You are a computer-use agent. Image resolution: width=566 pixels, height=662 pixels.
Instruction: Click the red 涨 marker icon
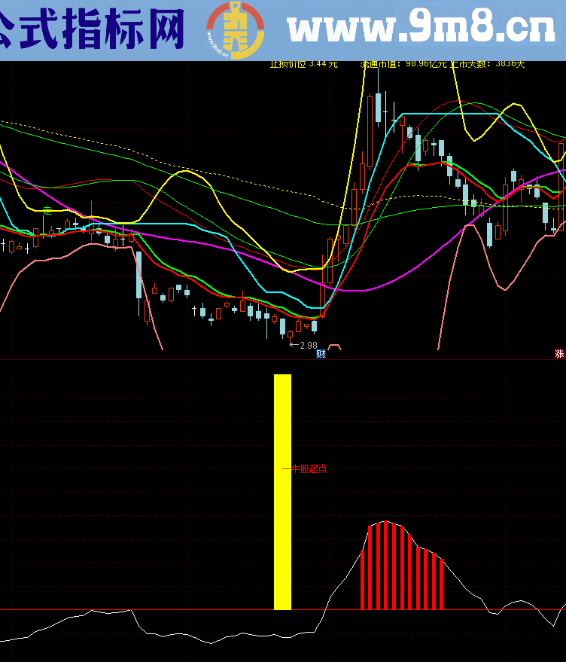tap(559, 353)
